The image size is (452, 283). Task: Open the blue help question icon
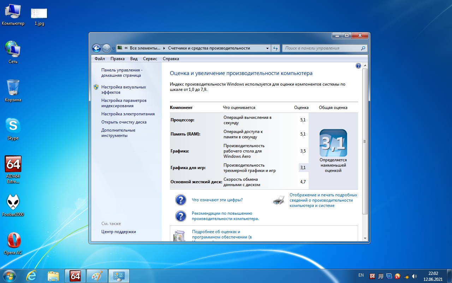[x=358, y=66]
